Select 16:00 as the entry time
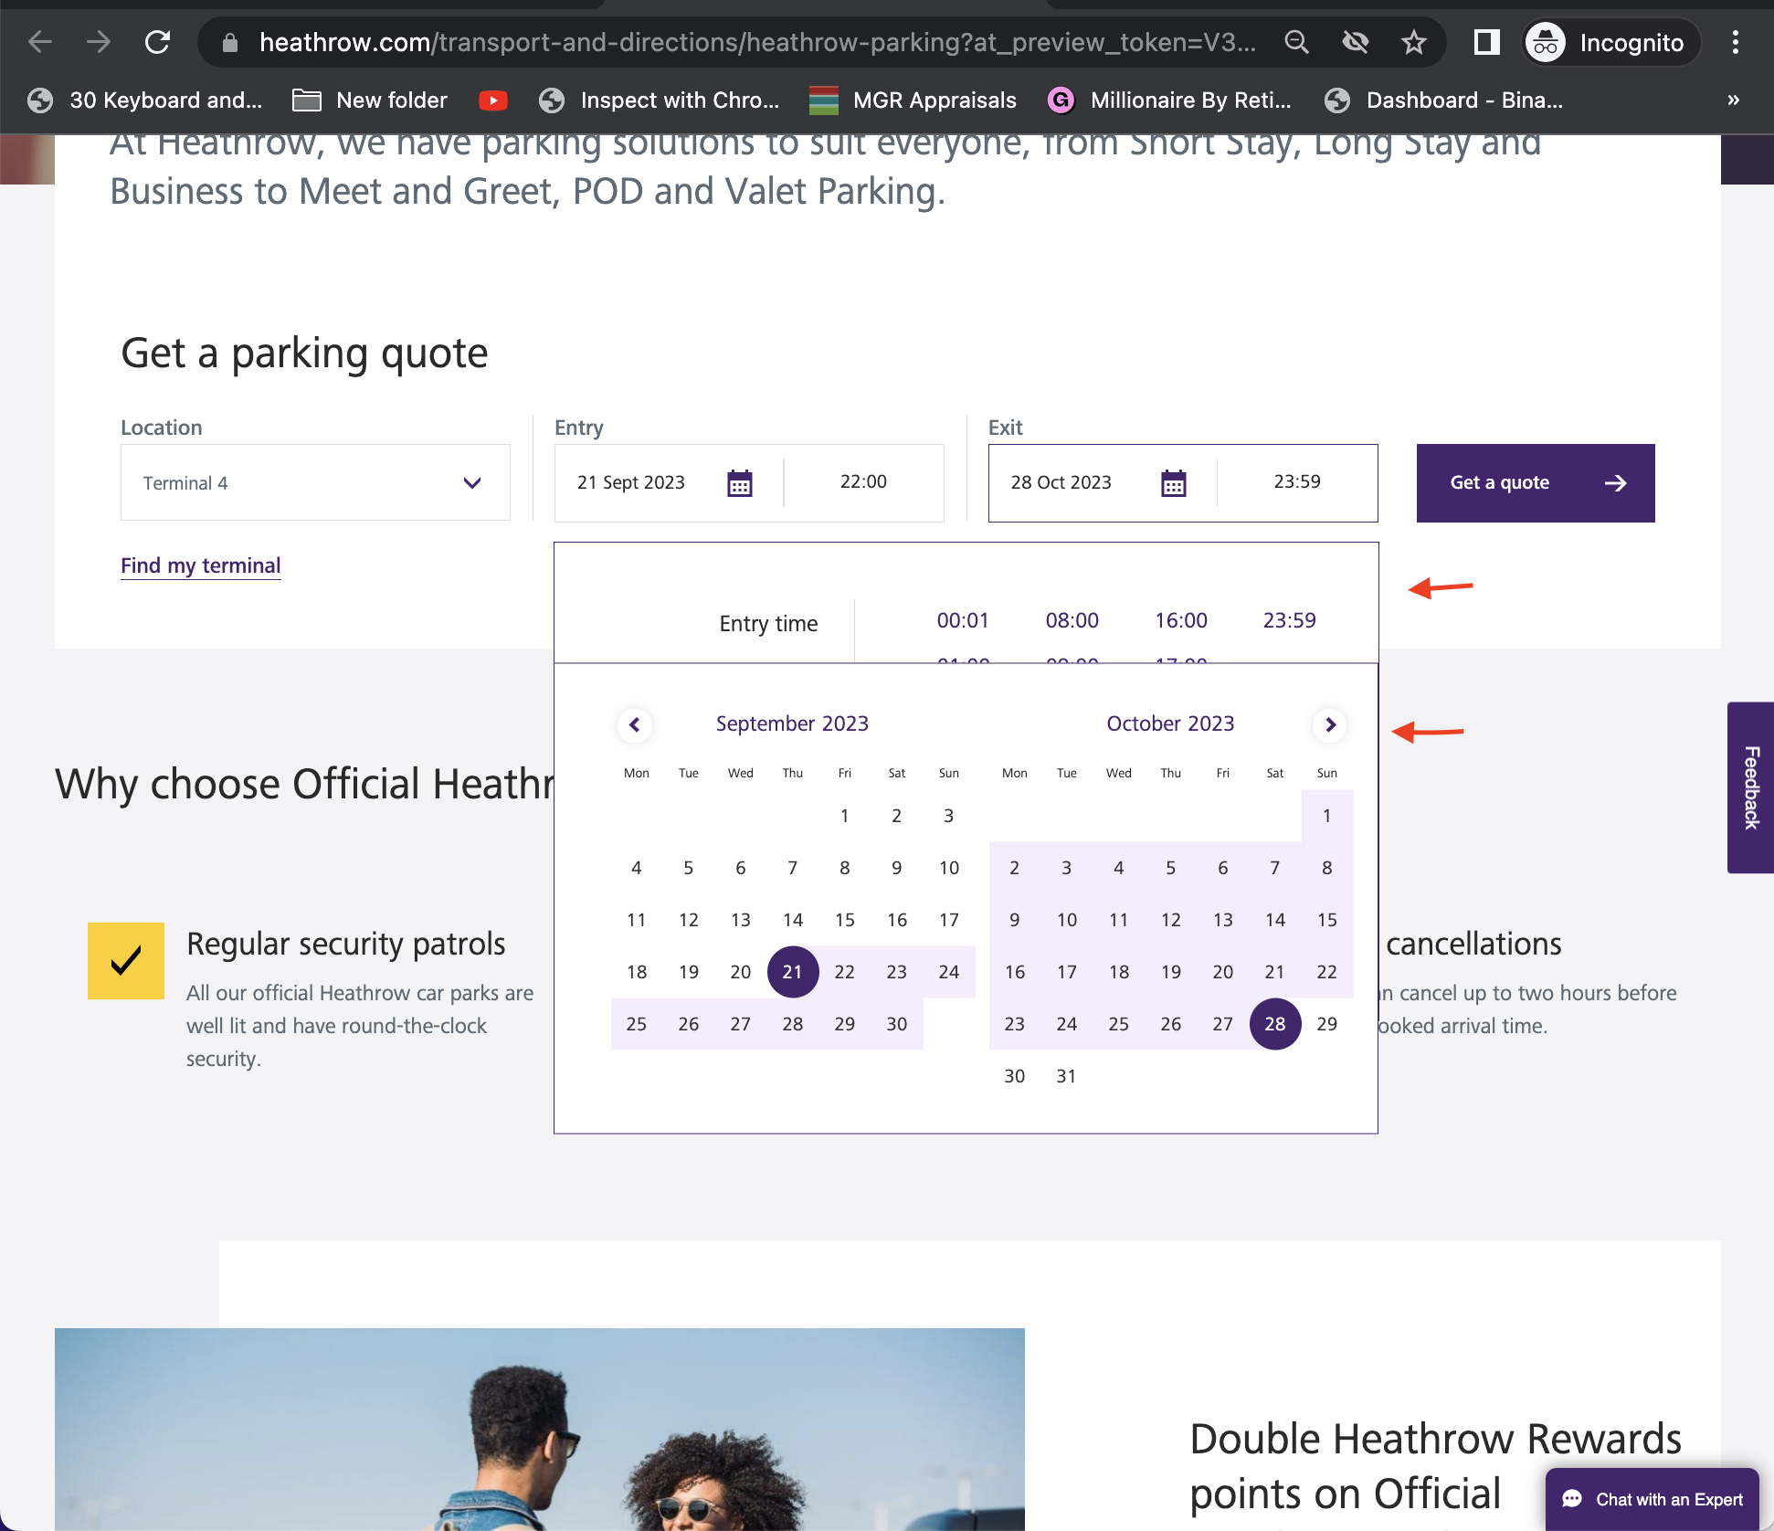The height and width of the screenshot is (1531, 1774). click(x=1180, y=621)
